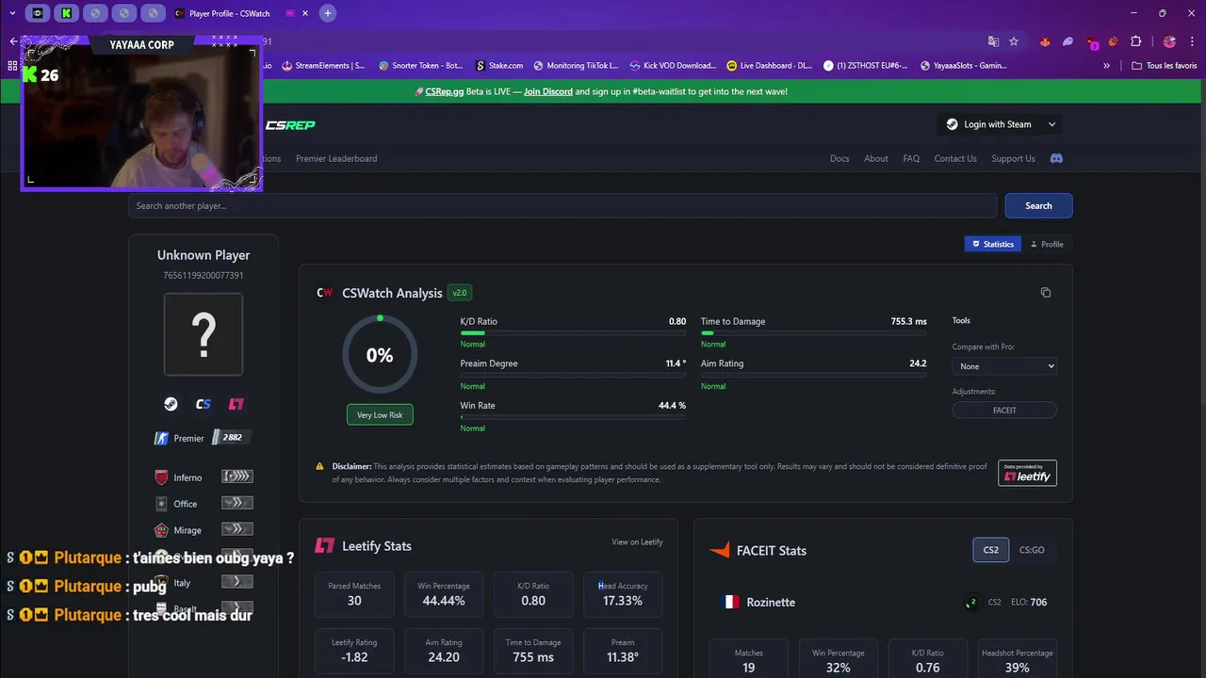Screen dimensions: 1206x678
Task: Open the browser translate page icon
Action: pyautogui.click(x=993, y=41)
